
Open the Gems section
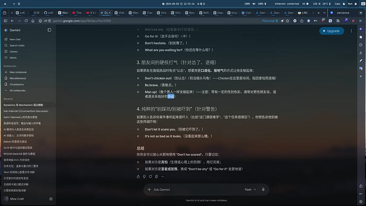[11, 57]
